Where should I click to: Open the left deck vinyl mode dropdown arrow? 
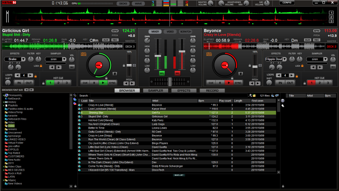[115, 74]
